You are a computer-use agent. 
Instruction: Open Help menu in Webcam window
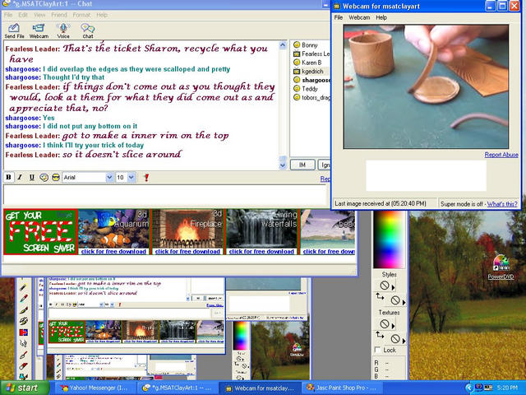coord(381,17)
